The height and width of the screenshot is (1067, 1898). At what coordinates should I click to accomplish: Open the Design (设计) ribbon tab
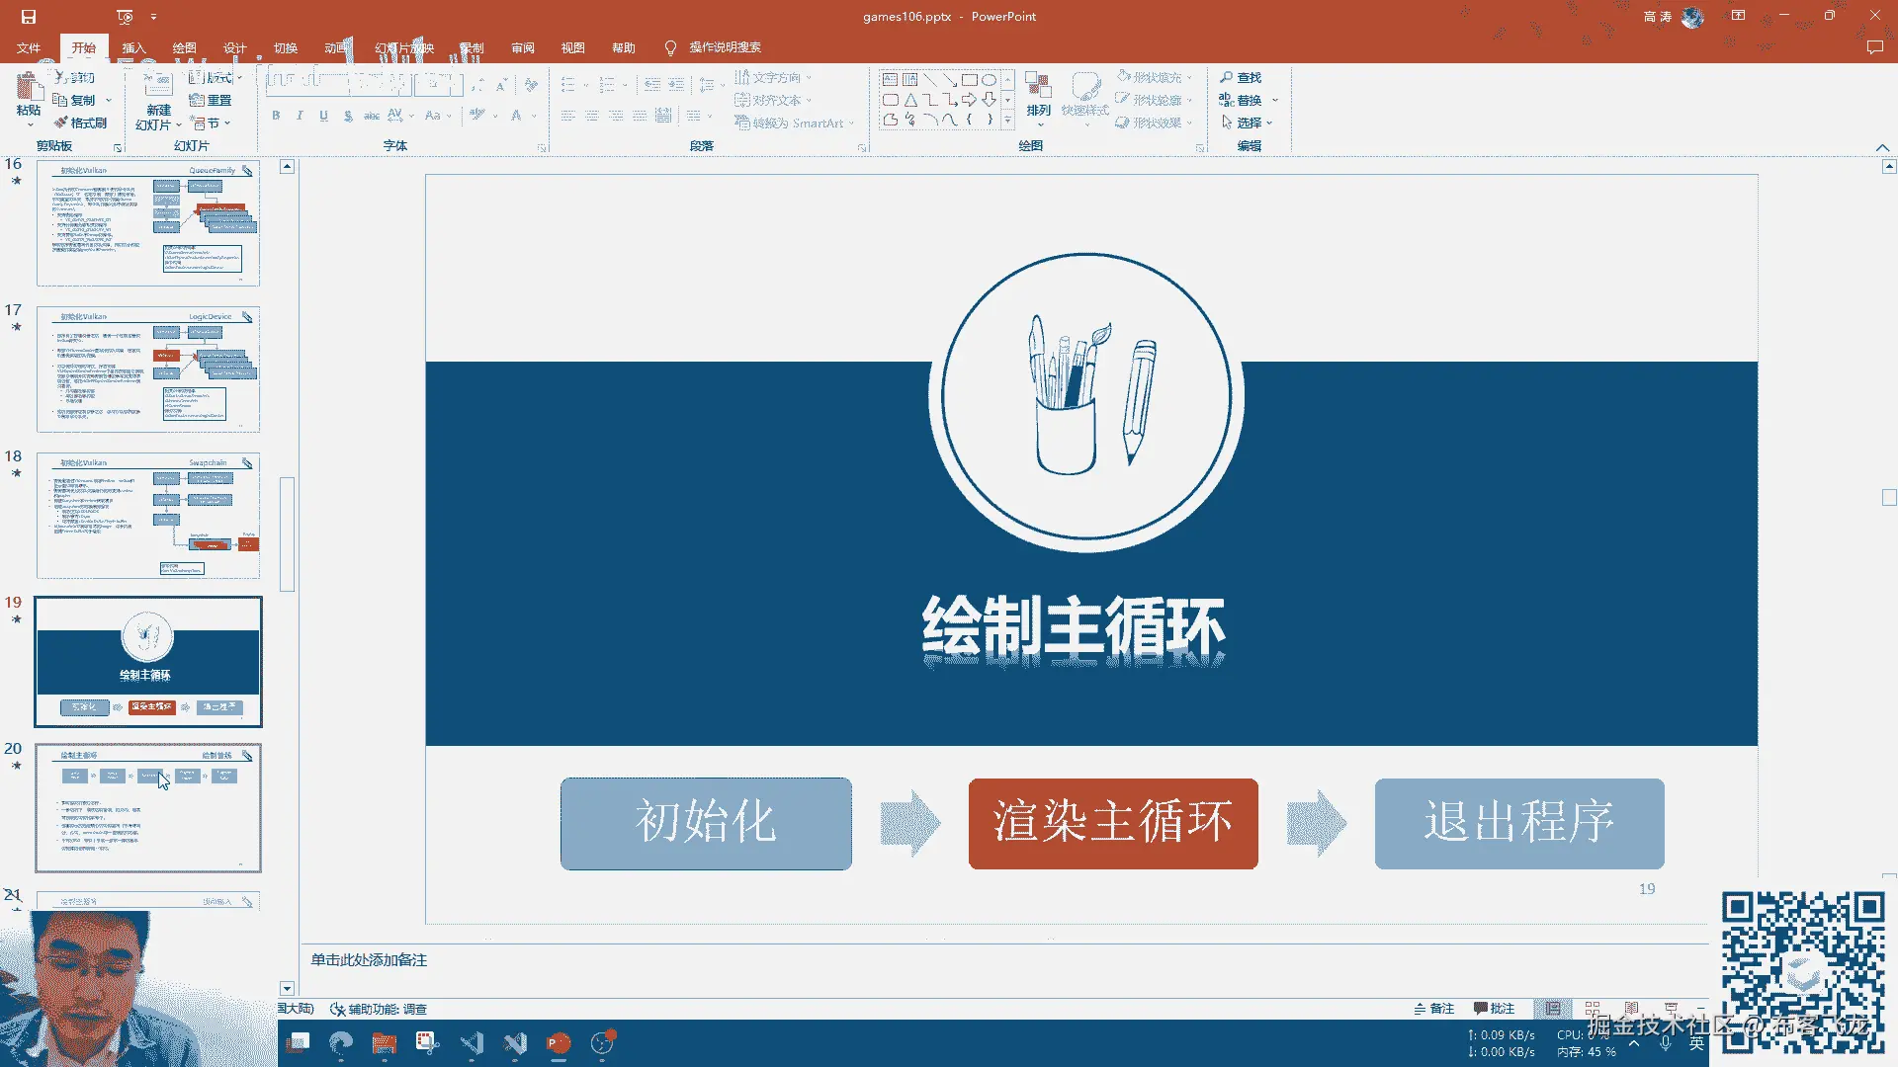tap(234, 47)
